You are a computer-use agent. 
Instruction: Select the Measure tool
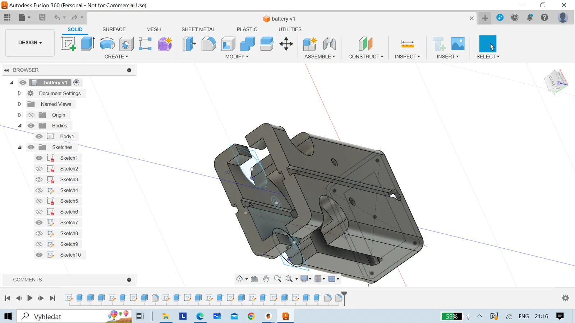pyautogui.click(x=408, y=44)
